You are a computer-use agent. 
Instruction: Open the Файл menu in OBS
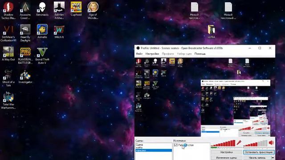(x=139, y=54)
